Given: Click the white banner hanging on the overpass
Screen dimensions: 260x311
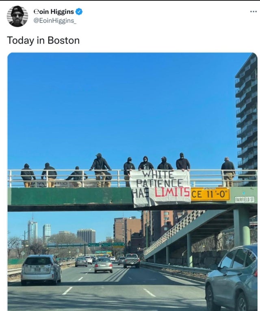Looking at the screenshot, I should (160, 188).
